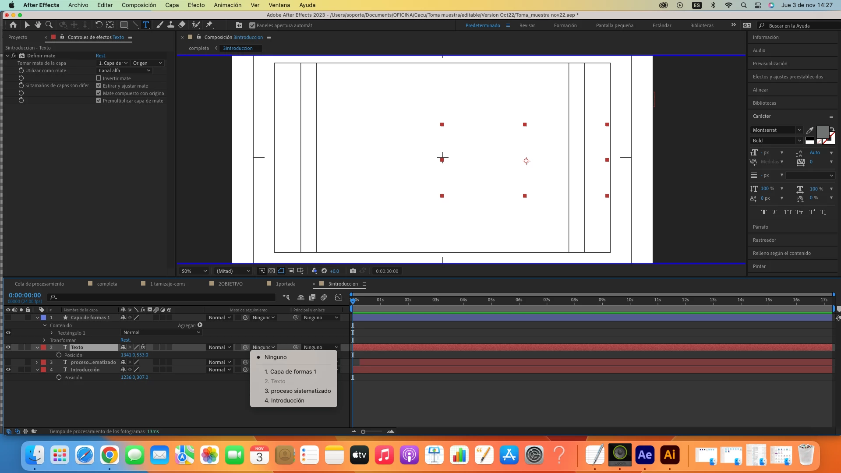Open the Revisar workspace
The width and height of the screenshot is (841, 473).
(527, 25)
